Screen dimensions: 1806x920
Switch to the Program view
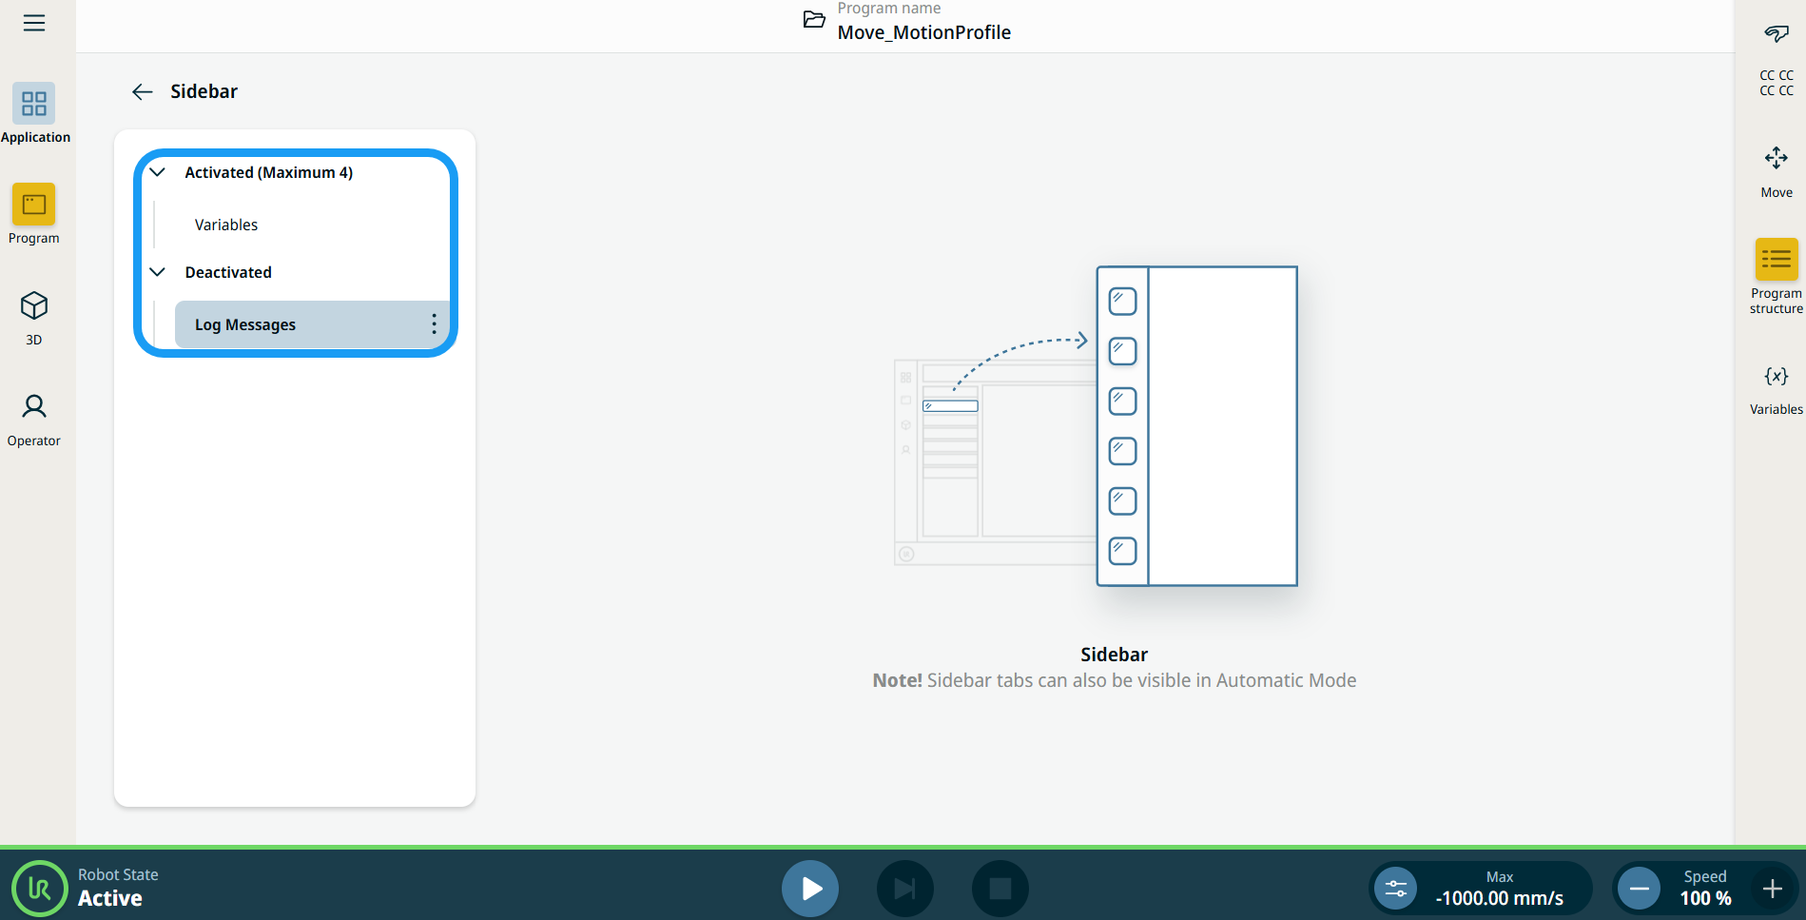tap(34, 214)
